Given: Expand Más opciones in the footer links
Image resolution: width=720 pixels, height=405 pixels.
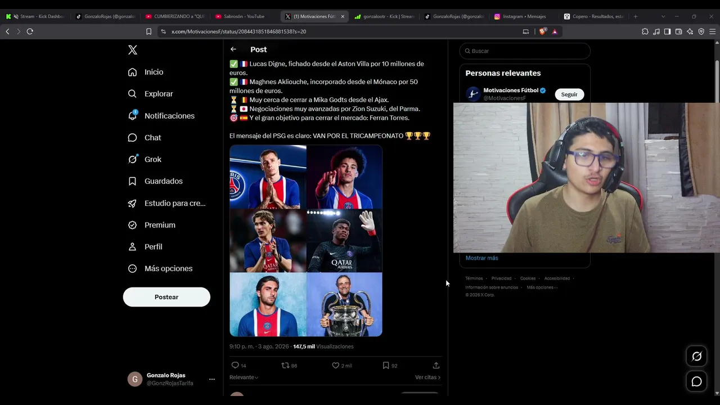Looking at the screenshot, I should point(542,287).
